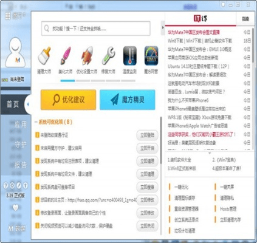Open the 温度监测 thermometer tool

click(129, 56)
